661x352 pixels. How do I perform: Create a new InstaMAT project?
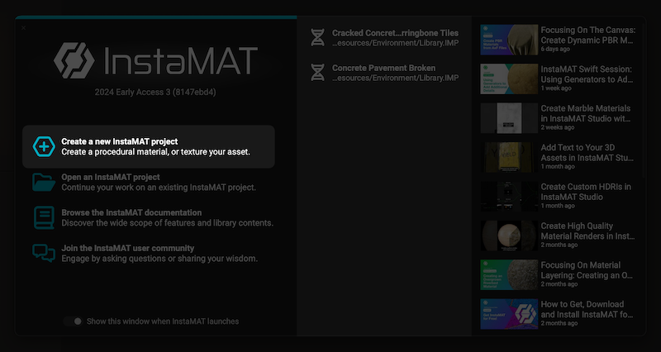click(x=149, y=147)
